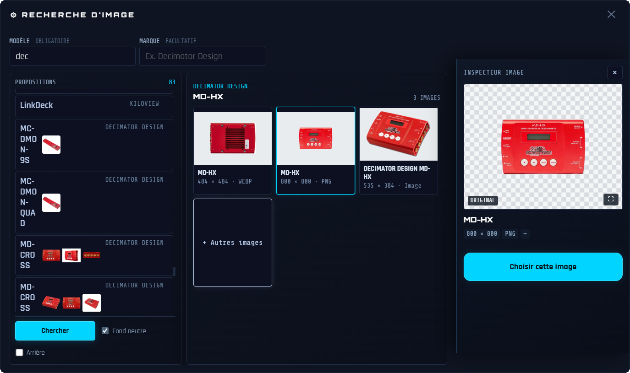Click the 3 IMAGES count label
The height and width of the screenshot is (373, 630).
(x=427, y=98)
